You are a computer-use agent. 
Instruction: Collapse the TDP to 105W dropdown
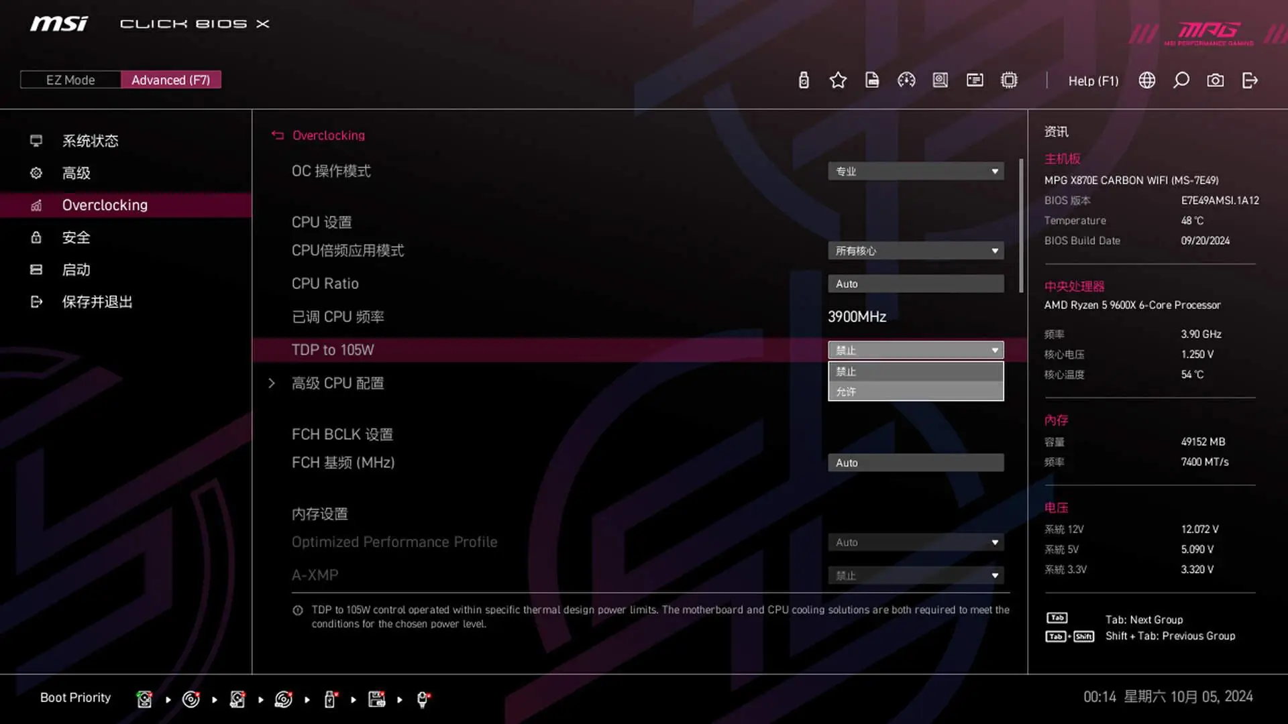(916, 350)
